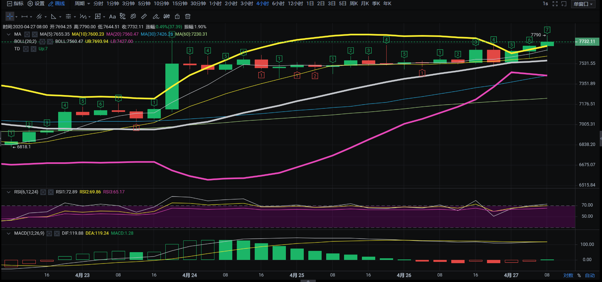Image resolution: width=602 pixels, height=282 pixels.
Task: Remove the MA indicator with its X
Action: (35, 34)
